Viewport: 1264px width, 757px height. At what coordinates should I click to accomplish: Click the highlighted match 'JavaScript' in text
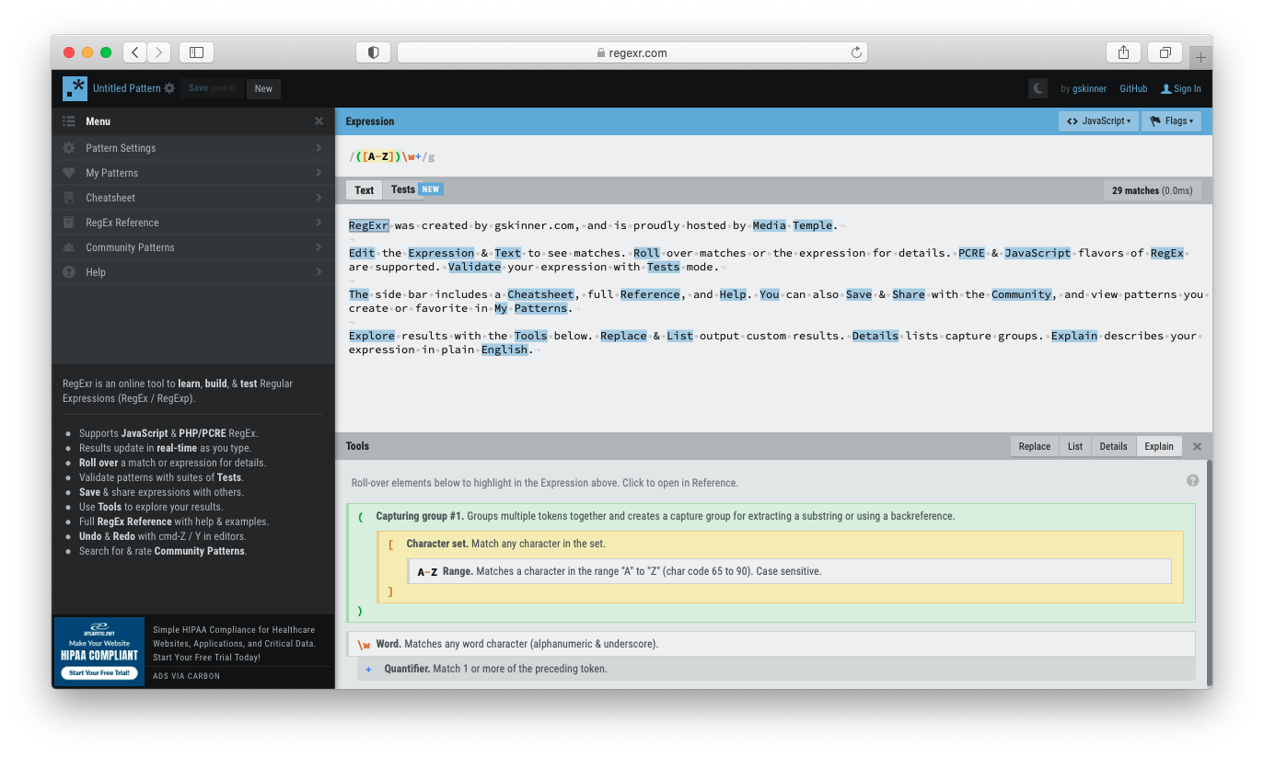pos(1038,253)
